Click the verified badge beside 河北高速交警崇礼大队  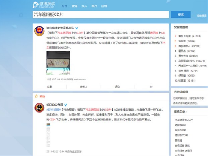(76, 28)
